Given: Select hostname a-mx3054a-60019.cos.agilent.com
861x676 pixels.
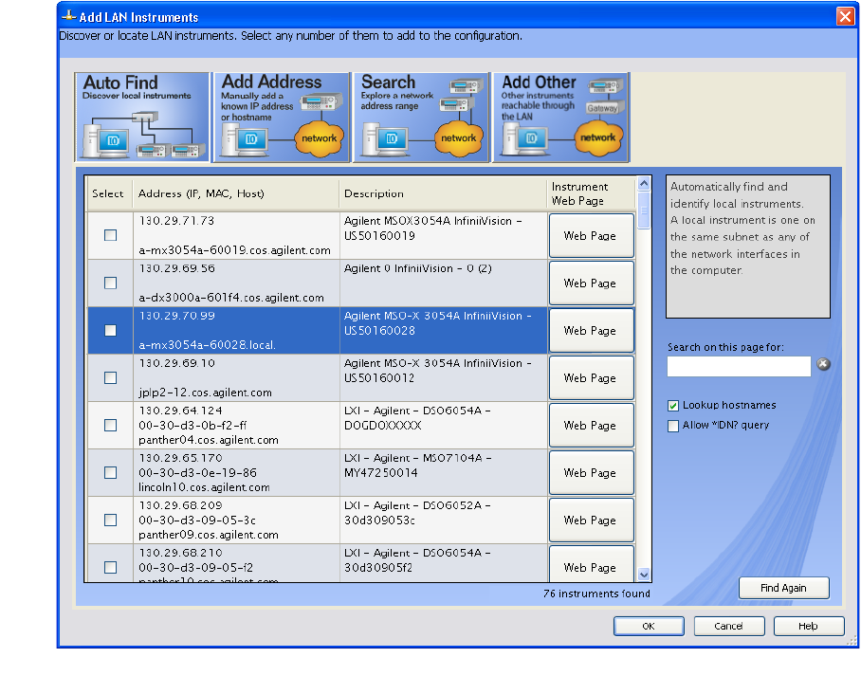Looking at the screenshot, I should pos(234,250).
